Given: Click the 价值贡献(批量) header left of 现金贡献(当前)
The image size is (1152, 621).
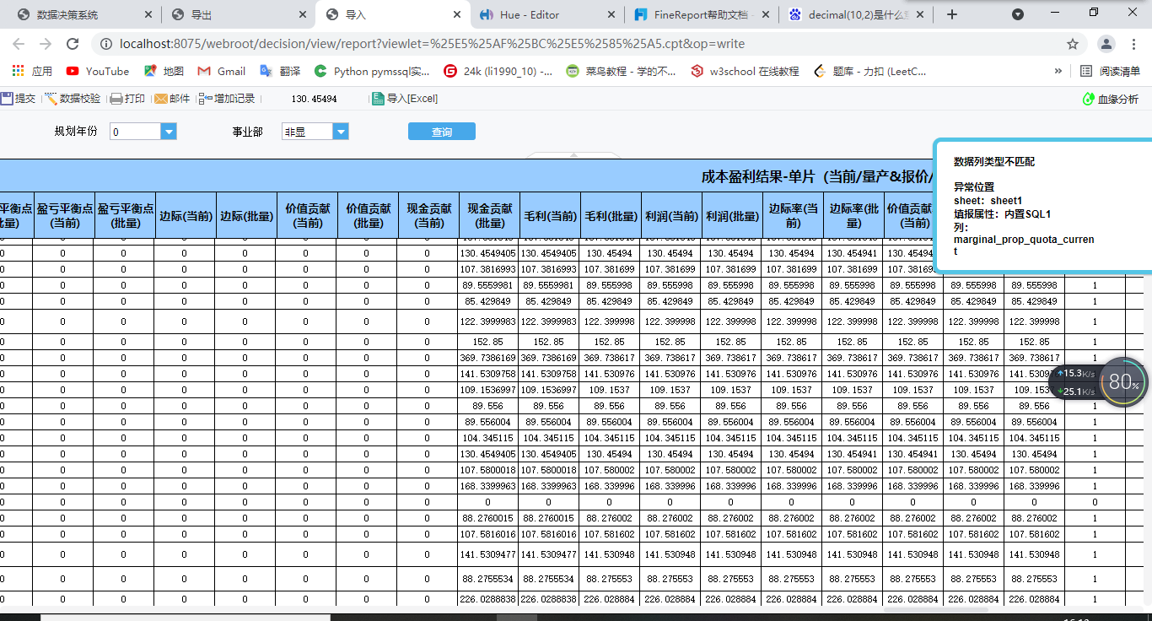Looking at the screenshot, I should pyautogui.click(x=368, y=216).
